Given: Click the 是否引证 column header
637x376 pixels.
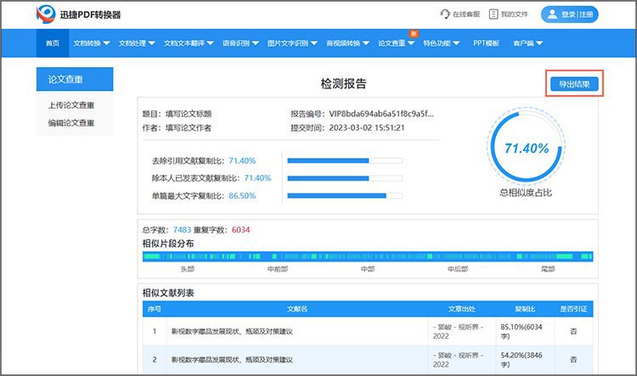Looking at the screenshot, I should [x=573, y=309].
